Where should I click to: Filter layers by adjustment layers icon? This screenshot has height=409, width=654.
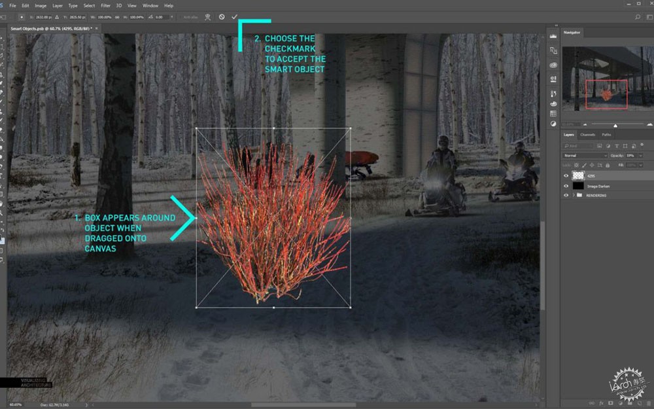pyautogui.click(x=608, y=146)
